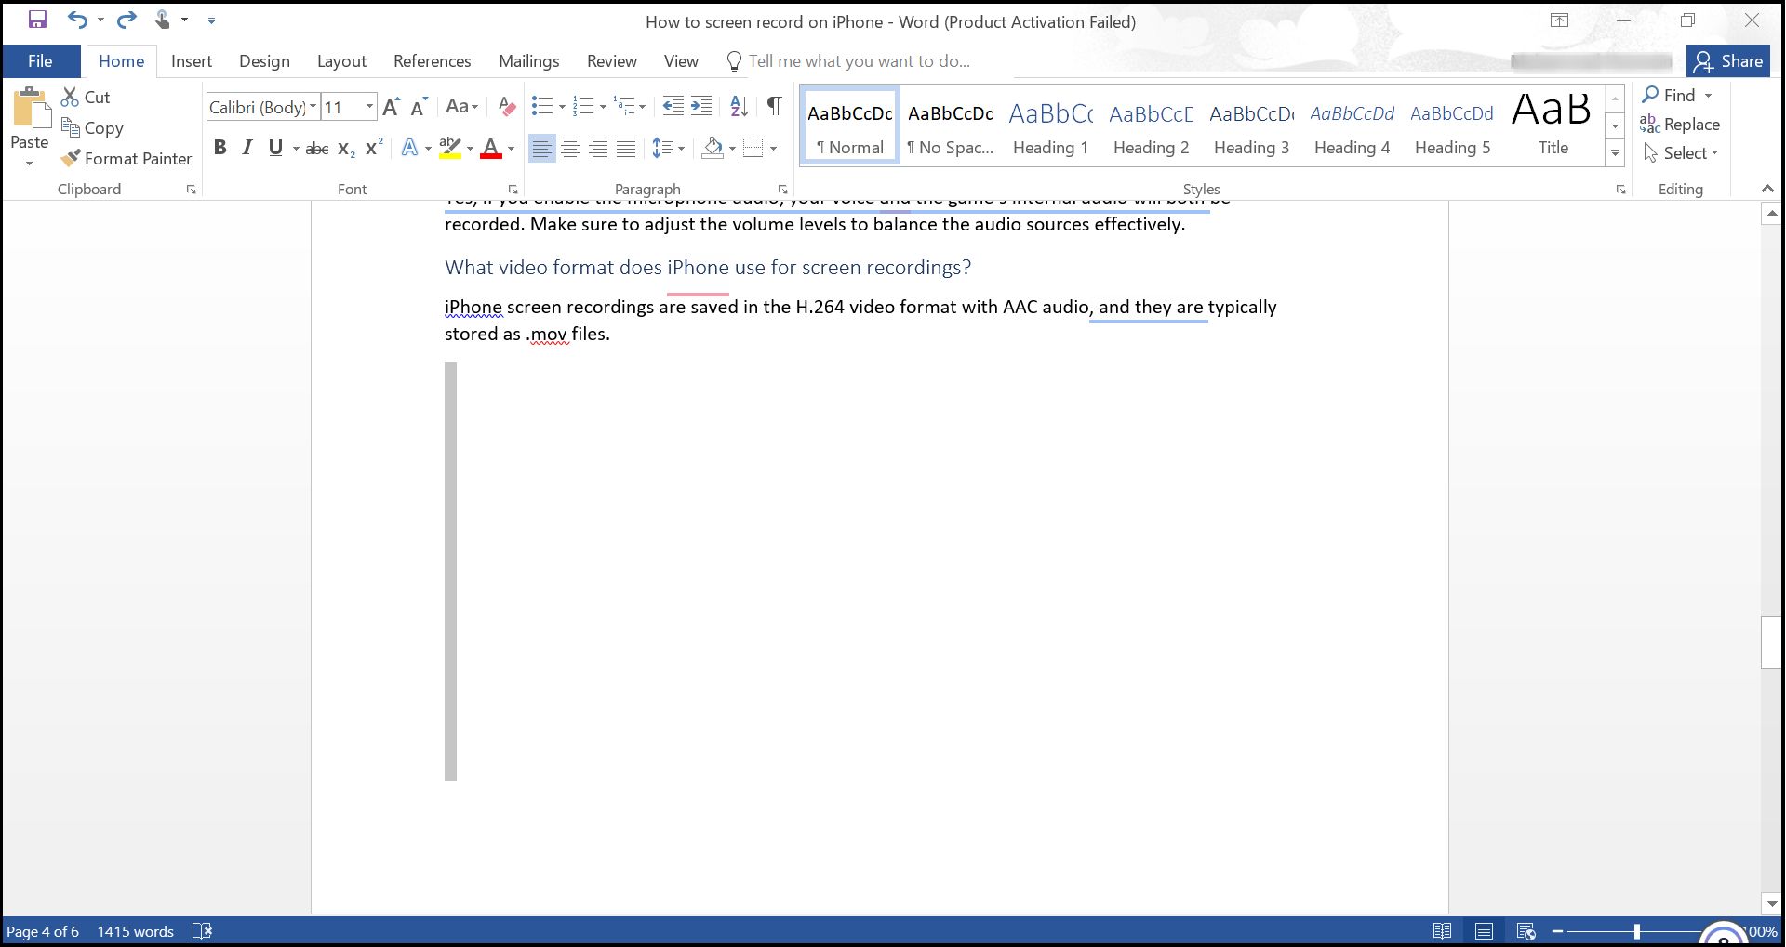Click the Share button
This screenshot has height=947, width=1786.
(1727, 61)
